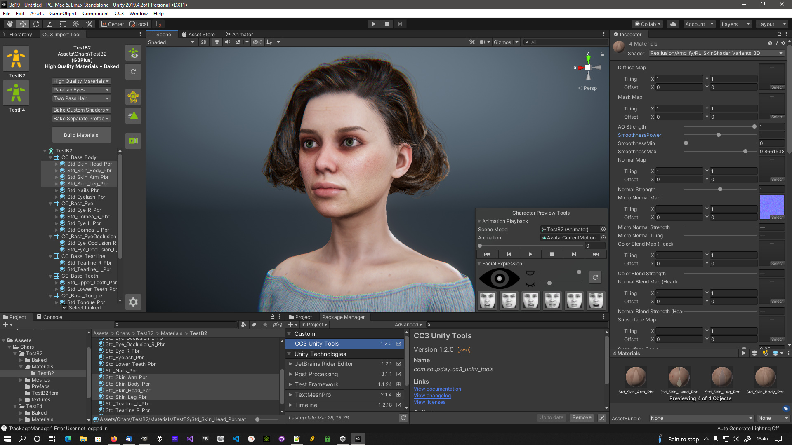The height and width of the screenshot is (445, 792).
Task: Open the Layers dropdown
Action: (735, 24)
